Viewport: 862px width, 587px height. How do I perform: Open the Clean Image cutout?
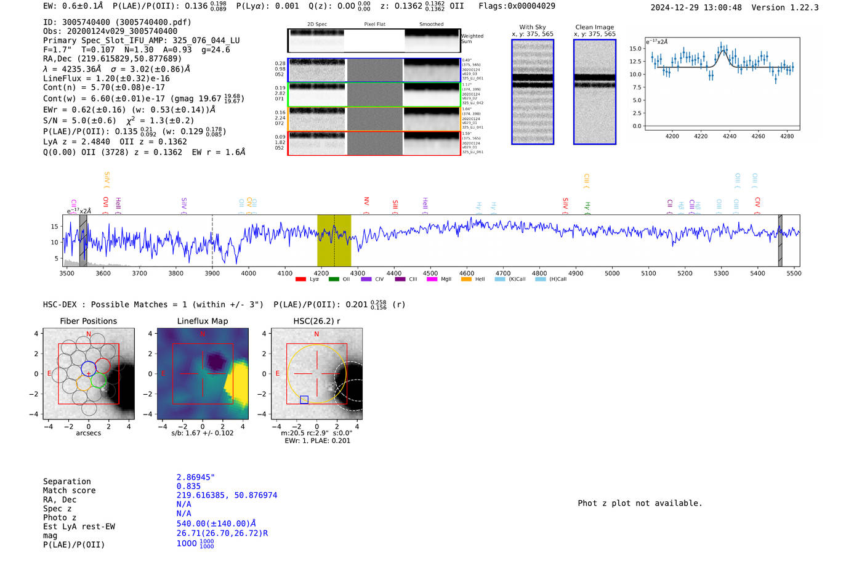pos(595,92)
